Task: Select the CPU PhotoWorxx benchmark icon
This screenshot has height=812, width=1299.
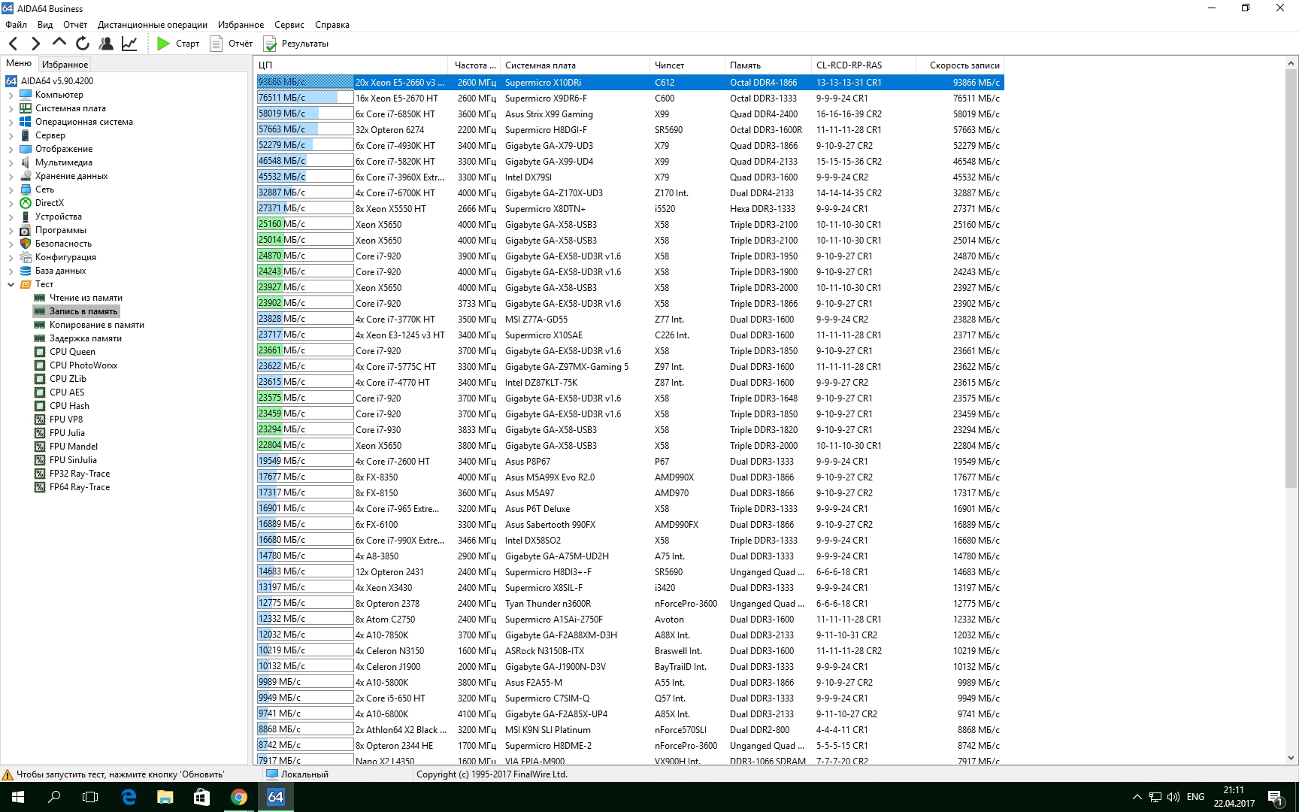Action: (40, 365)
